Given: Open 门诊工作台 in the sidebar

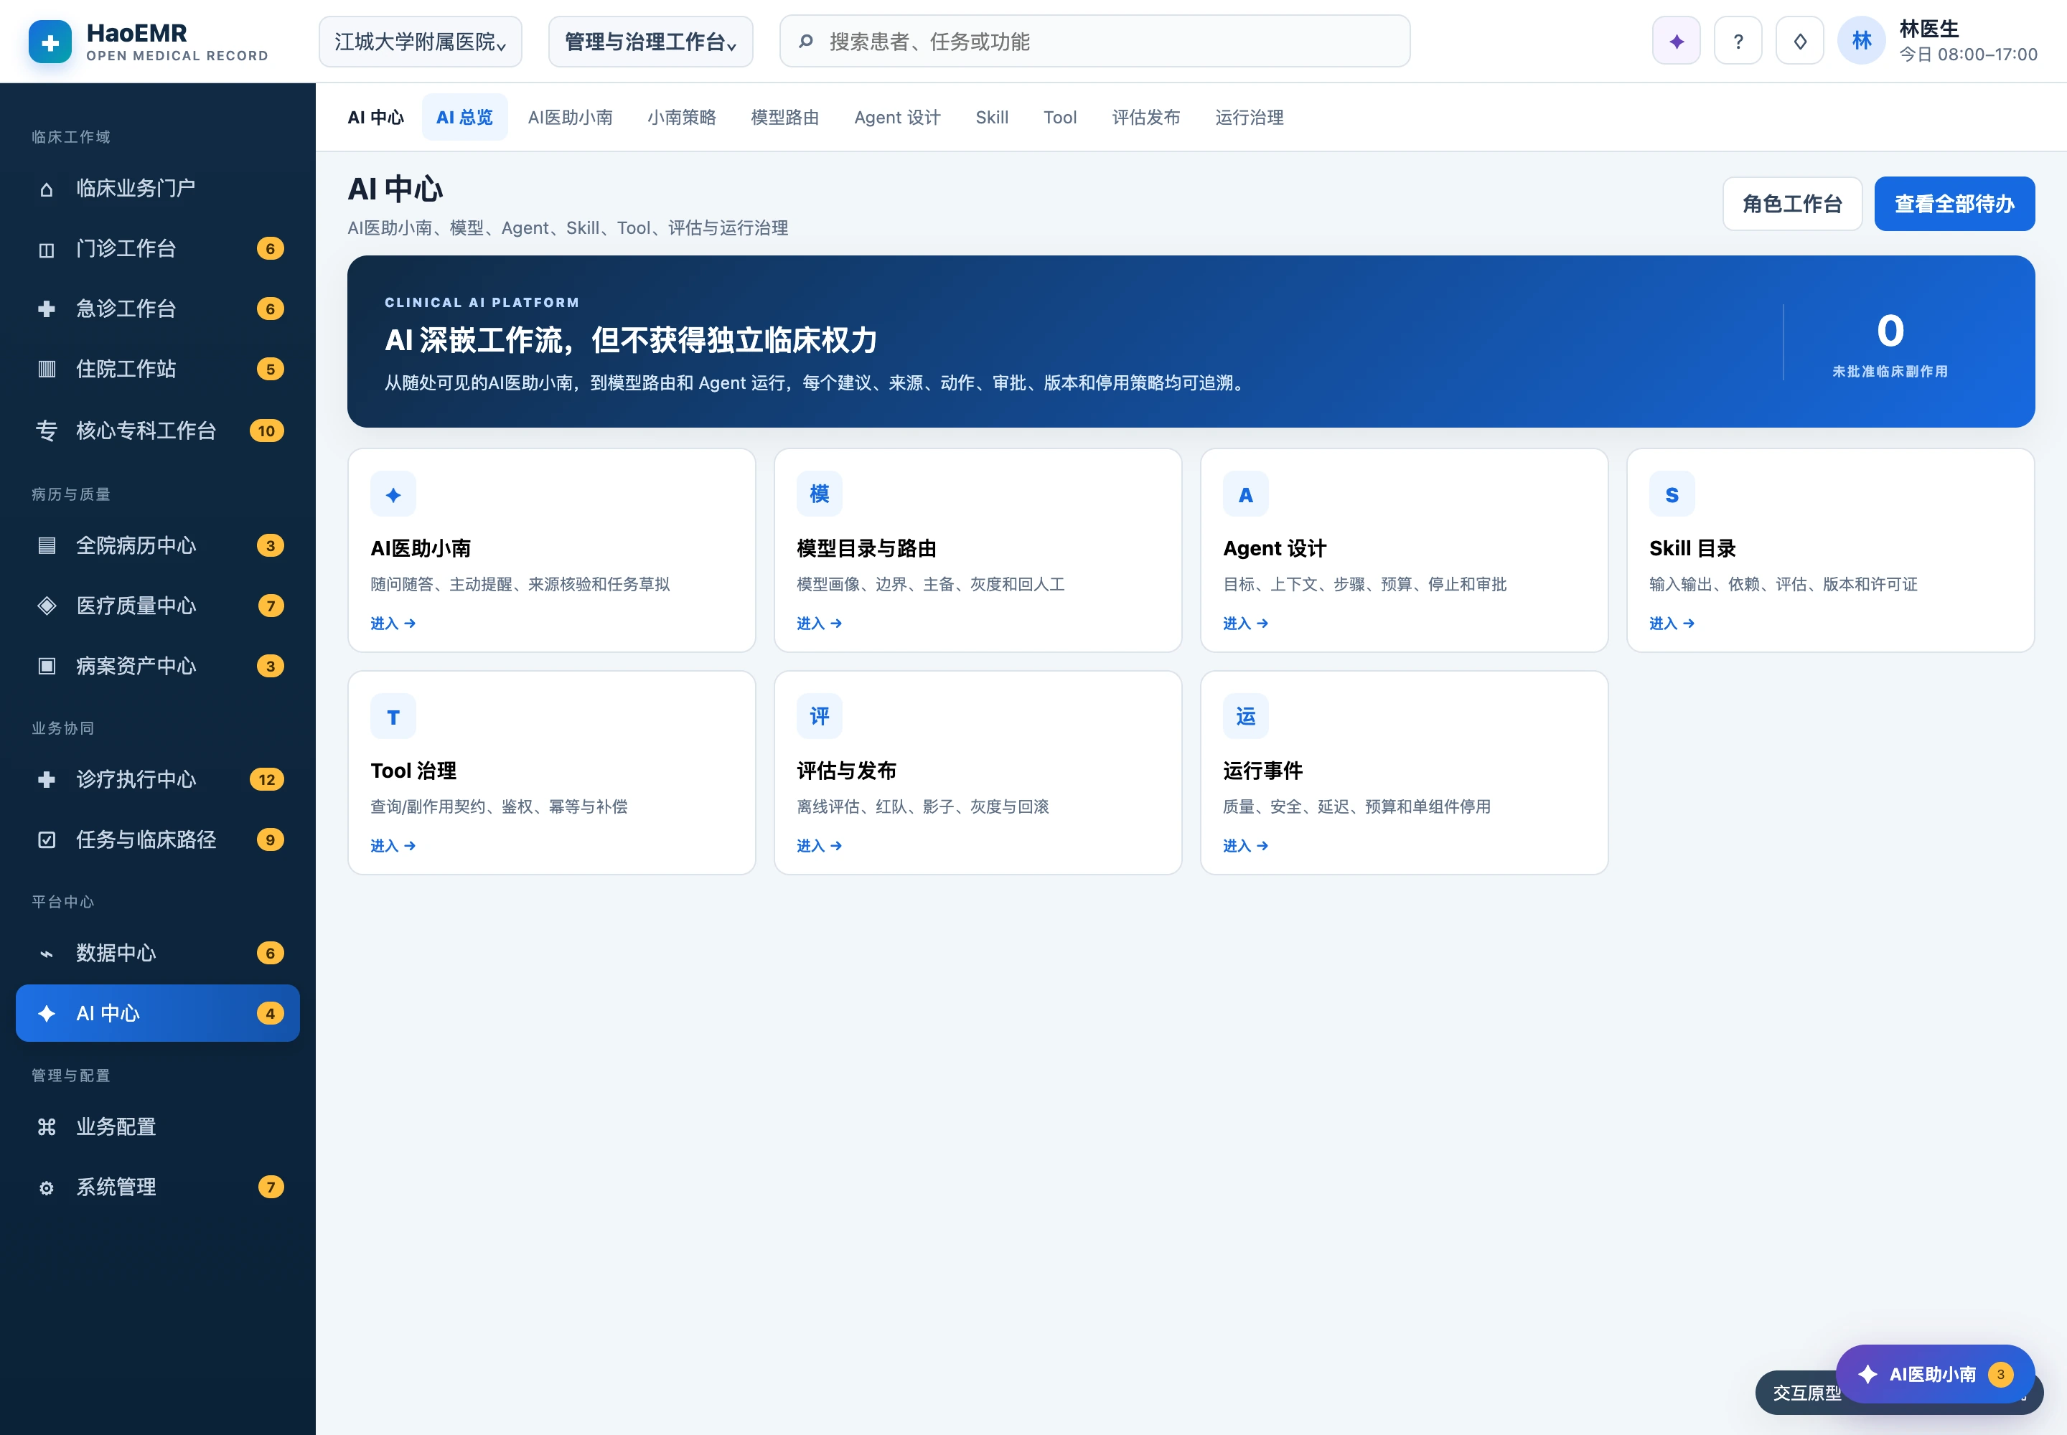Looking at the screenshot, I should (157, 249).
